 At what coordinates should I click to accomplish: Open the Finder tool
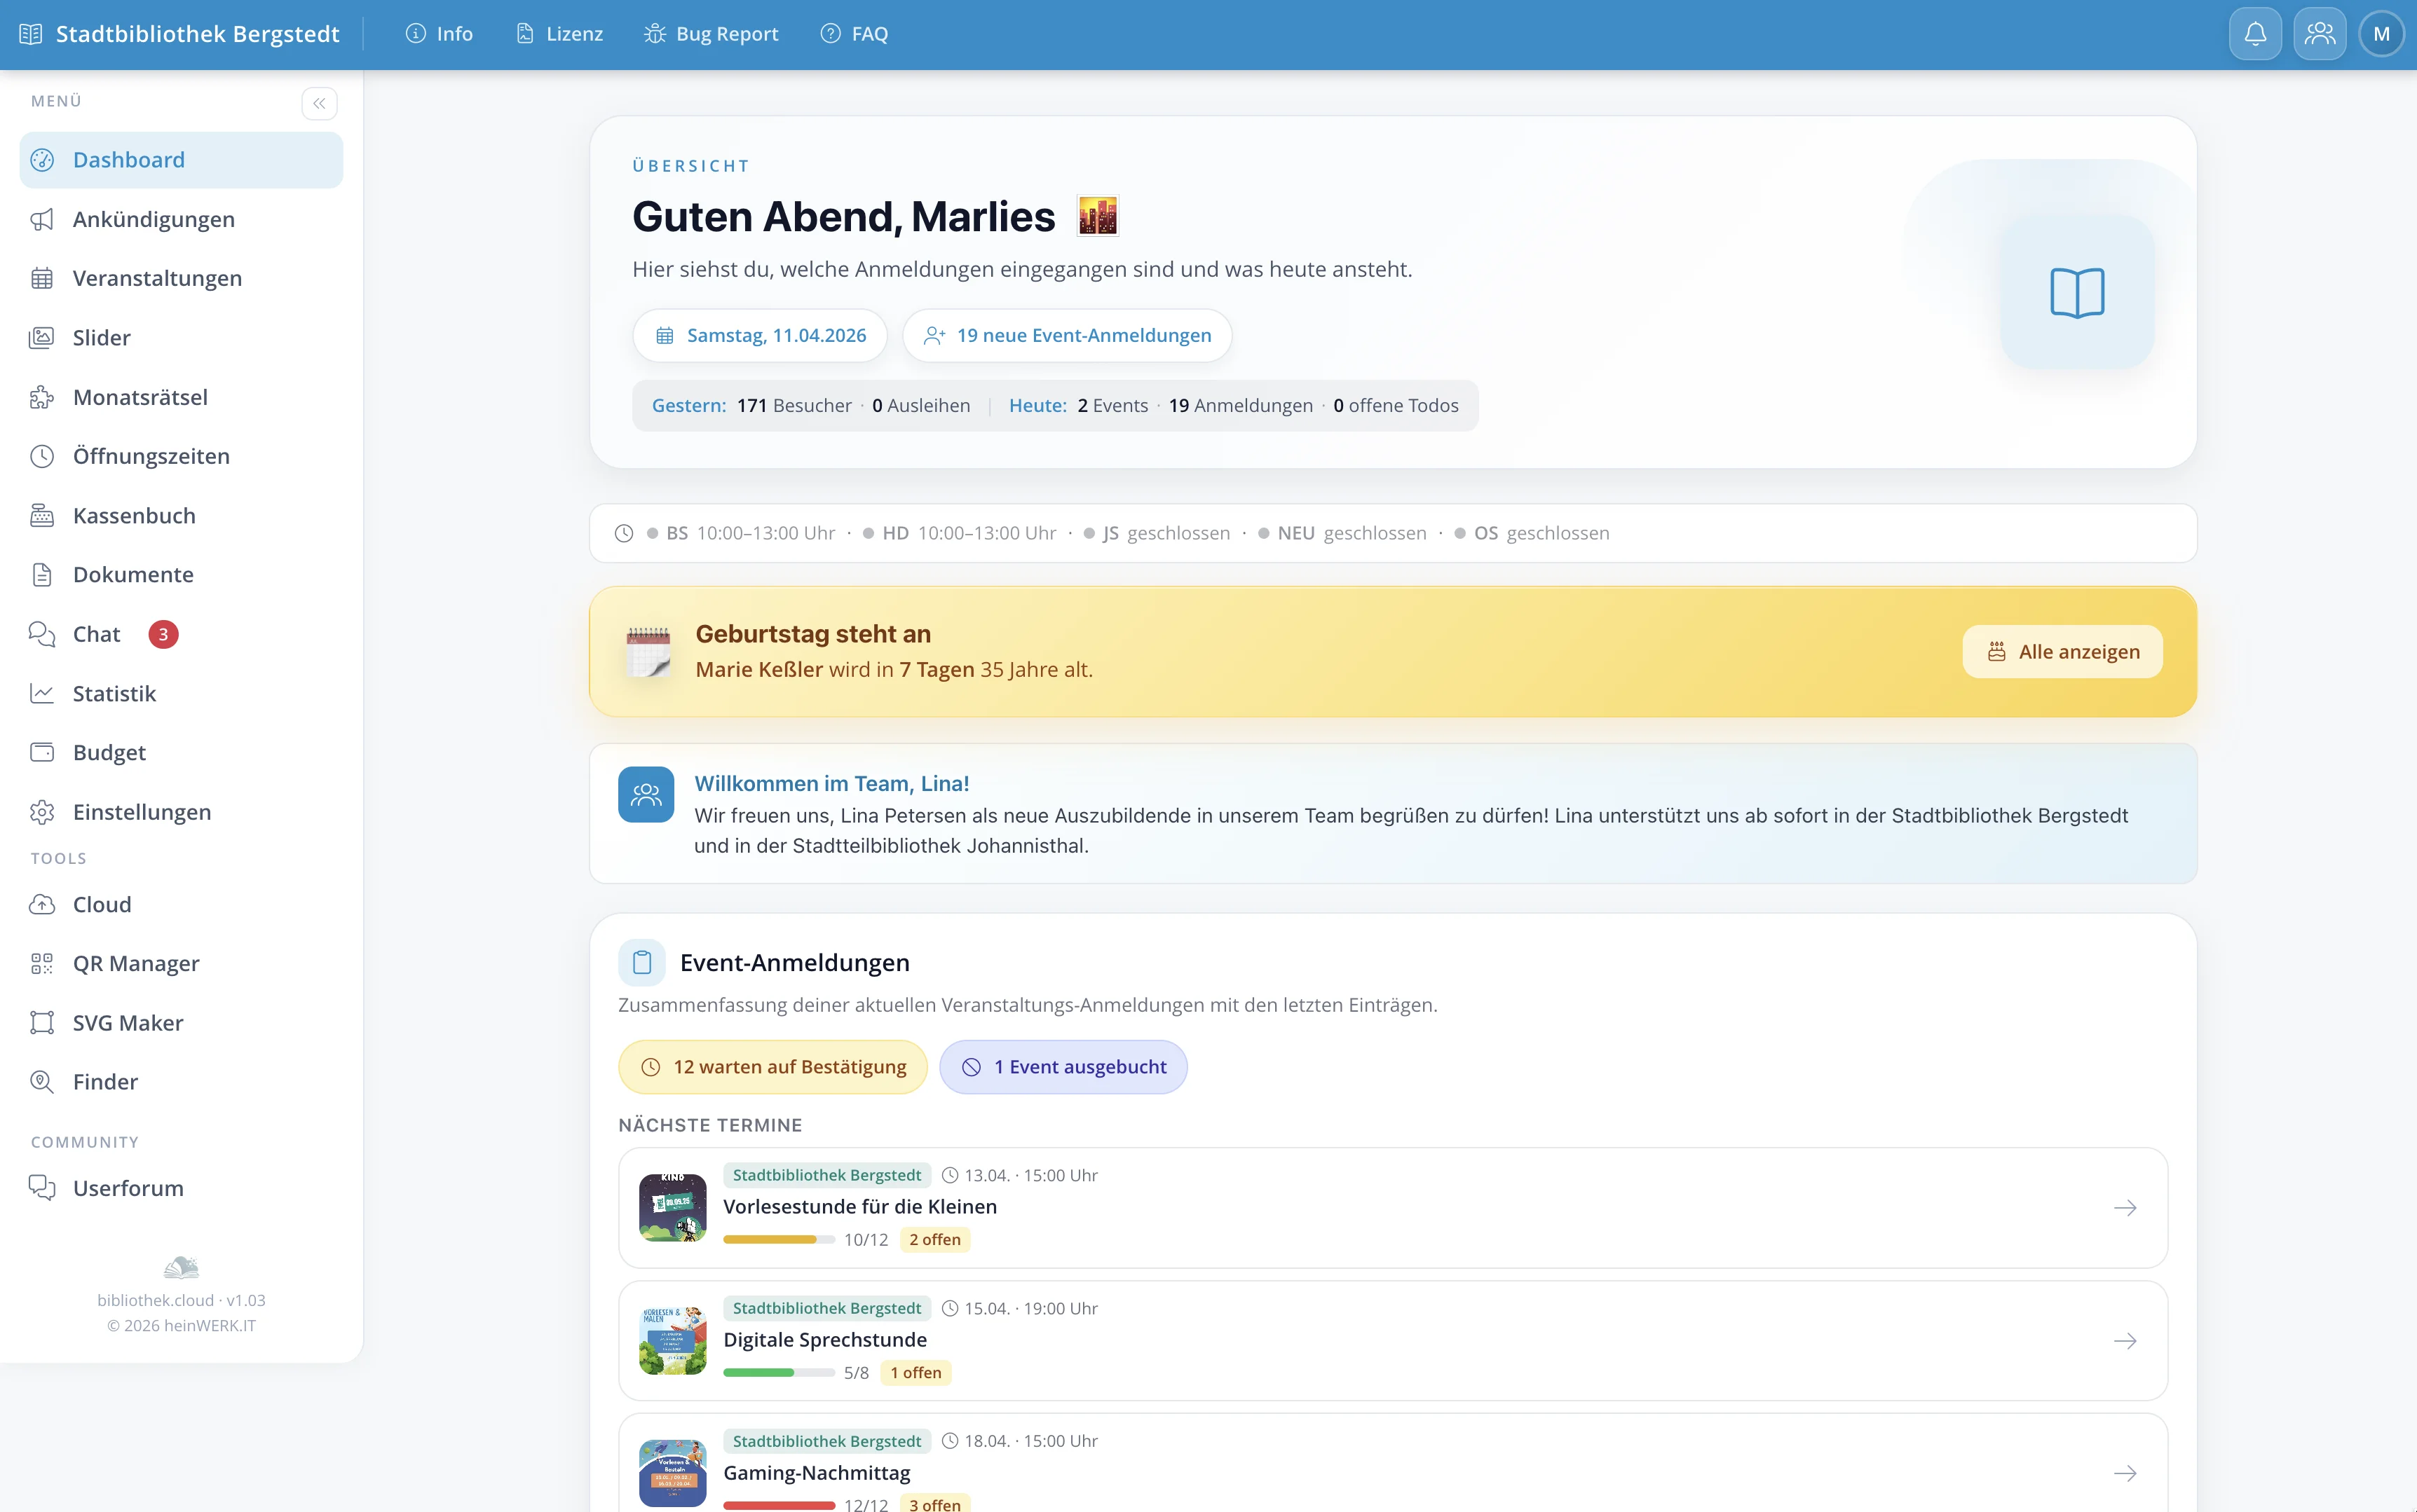pyautogui.click(x=104, y=1081)
